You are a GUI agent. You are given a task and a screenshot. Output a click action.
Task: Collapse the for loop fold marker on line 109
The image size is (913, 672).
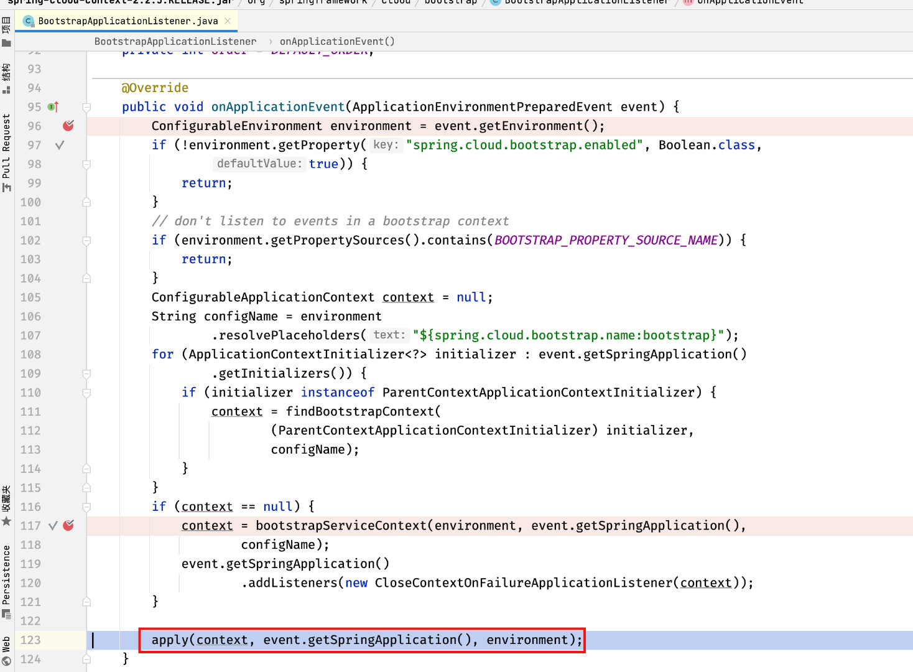point(86,373)
